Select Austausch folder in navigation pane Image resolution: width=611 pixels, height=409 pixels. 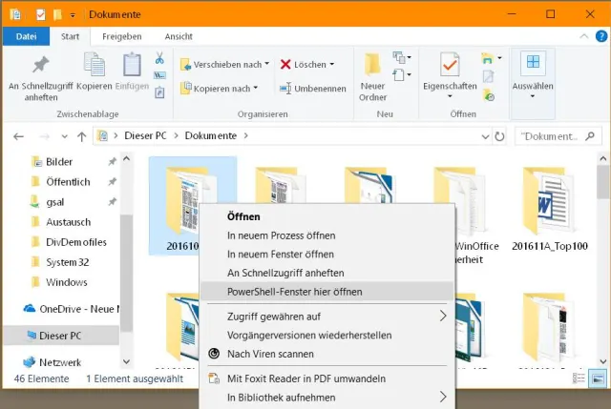point(68,222)
